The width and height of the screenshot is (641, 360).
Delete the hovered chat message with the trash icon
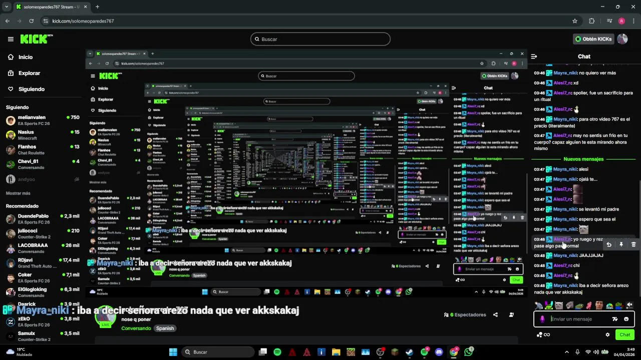[x=633, y=244]
